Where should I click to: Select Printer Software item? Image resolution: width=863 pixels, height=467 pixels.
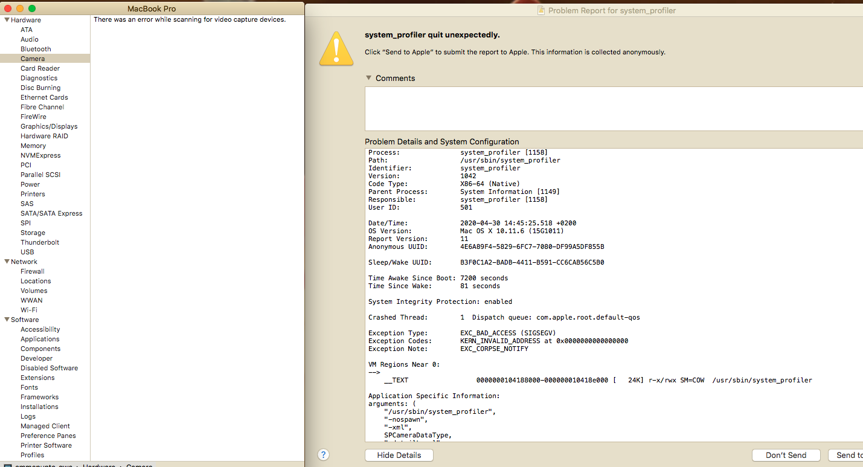point(46,445)
